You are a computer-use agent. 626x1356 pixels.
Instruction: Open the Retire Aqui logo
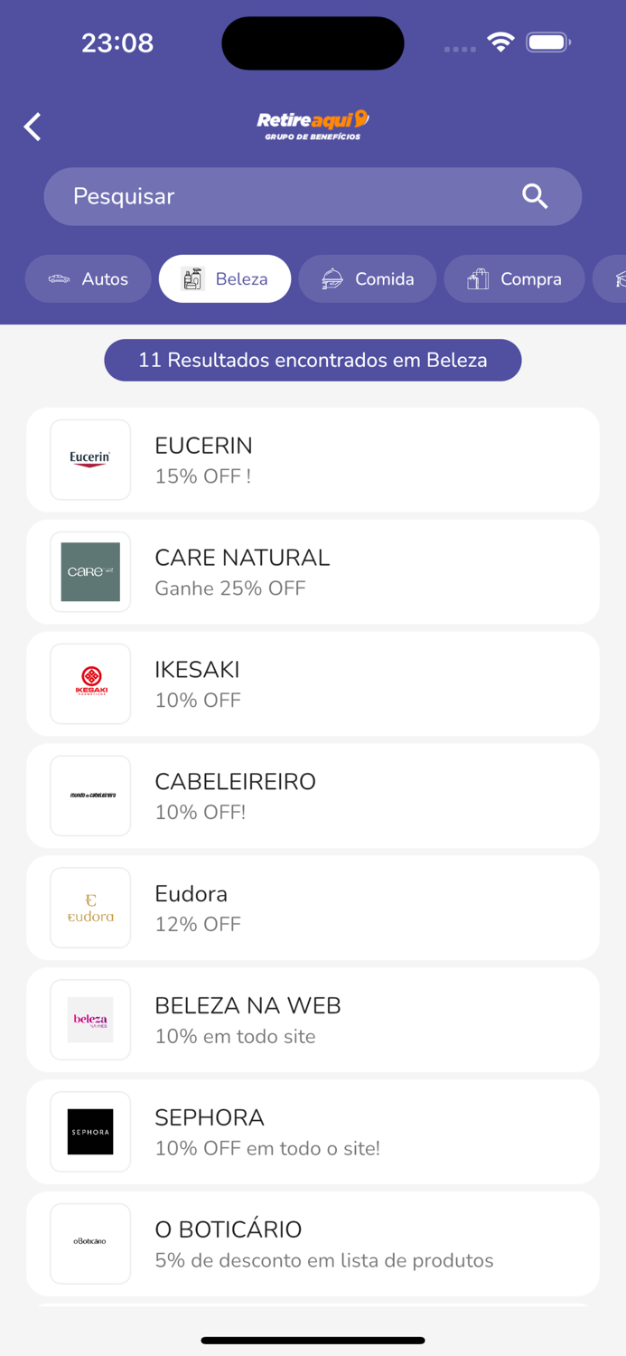click(x=313, y=124)
